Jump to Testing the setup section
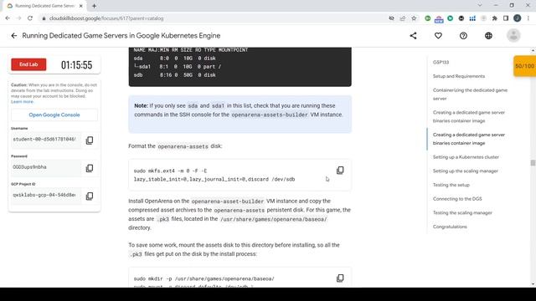Viewport: 536px width, 301px height. tap(451, 185)
